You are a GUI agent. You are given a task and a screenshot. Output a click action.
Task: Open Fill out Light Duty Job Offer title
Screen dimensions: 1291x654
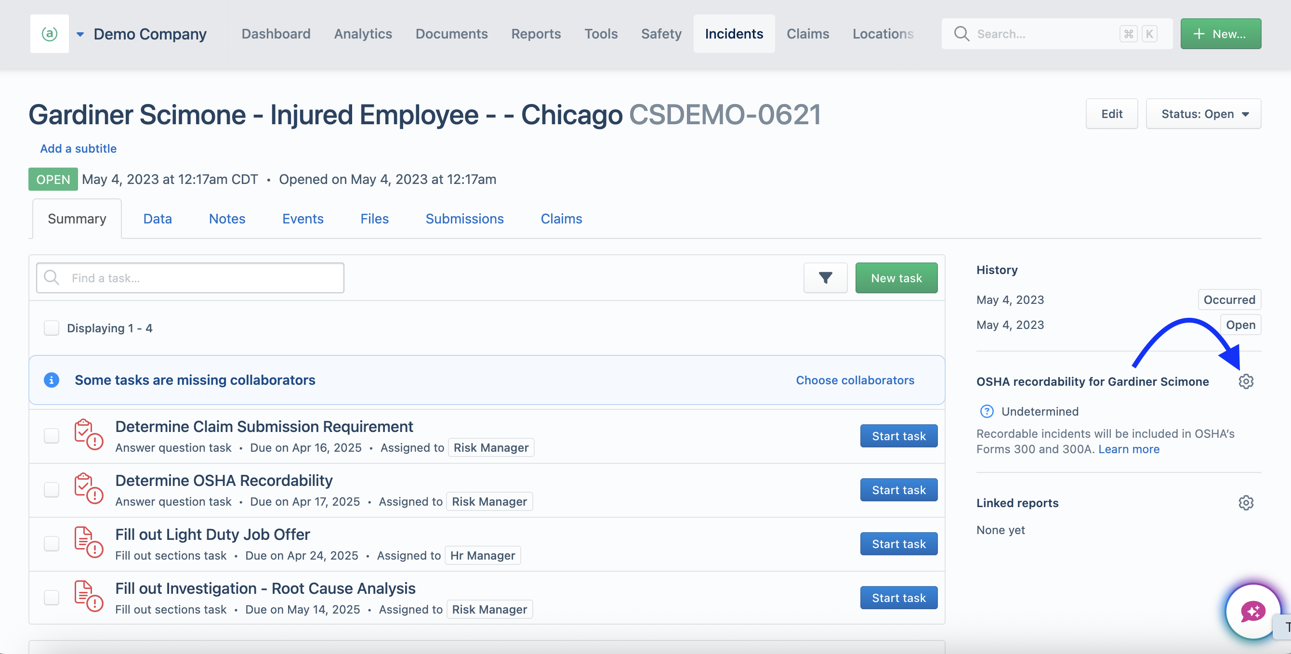(212, 534)
